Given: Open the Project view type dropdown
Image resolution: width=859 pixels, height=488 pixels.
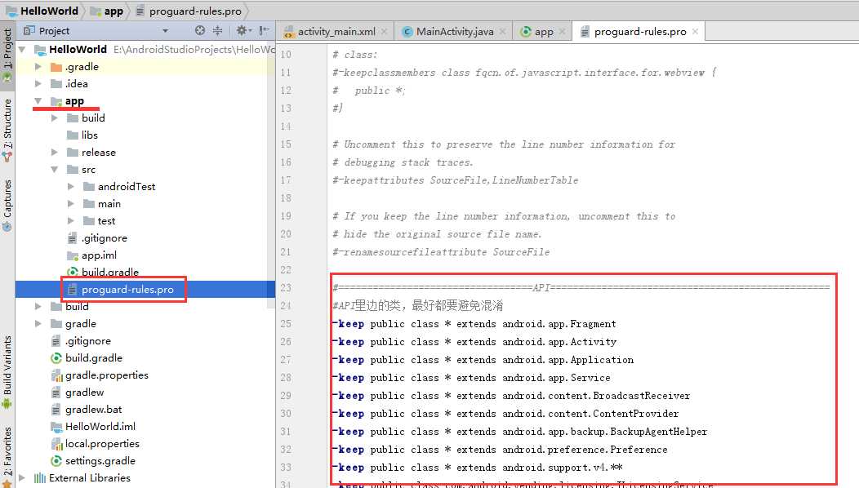Looking at the screenshot, I should [x=166, y=31].
